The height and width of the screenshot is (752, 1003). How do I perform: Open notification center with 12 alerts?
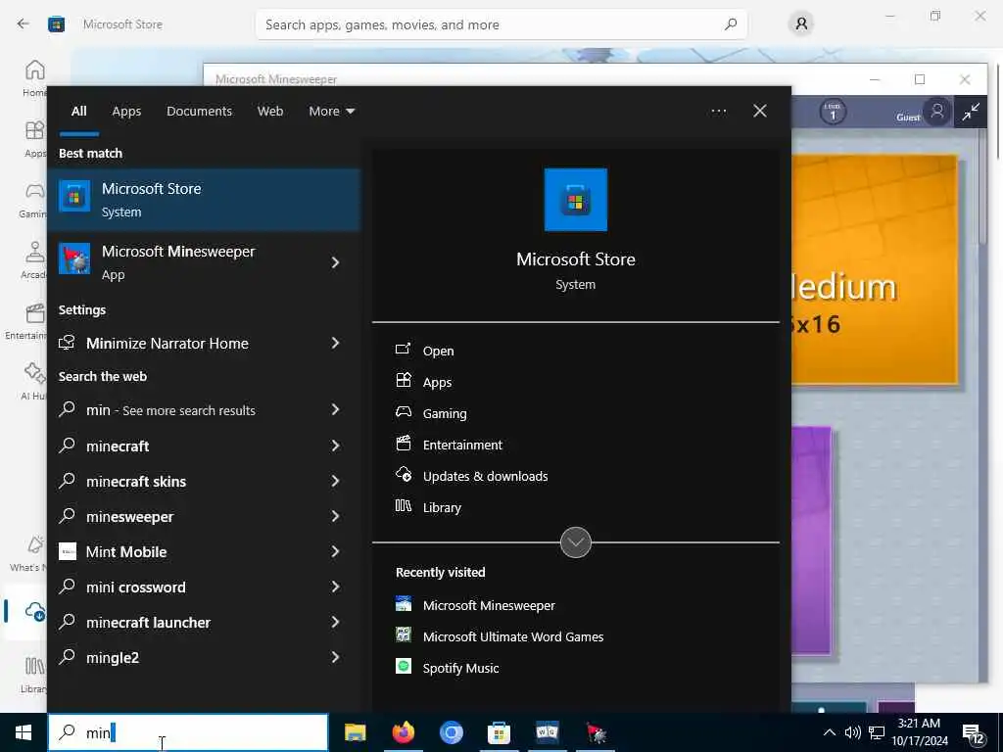(973, 734)
